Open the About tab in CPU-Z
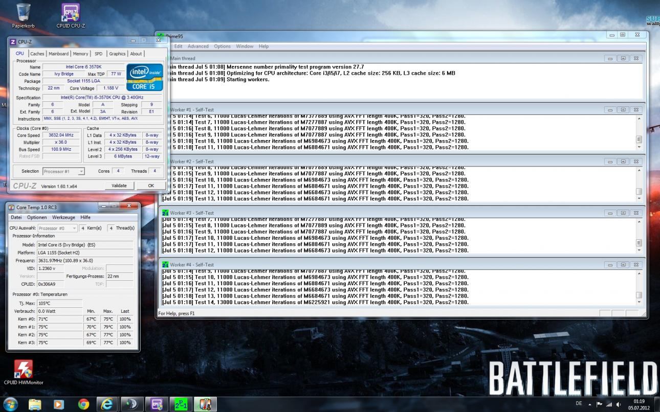The image size is (660, 412). click(136, 54)
